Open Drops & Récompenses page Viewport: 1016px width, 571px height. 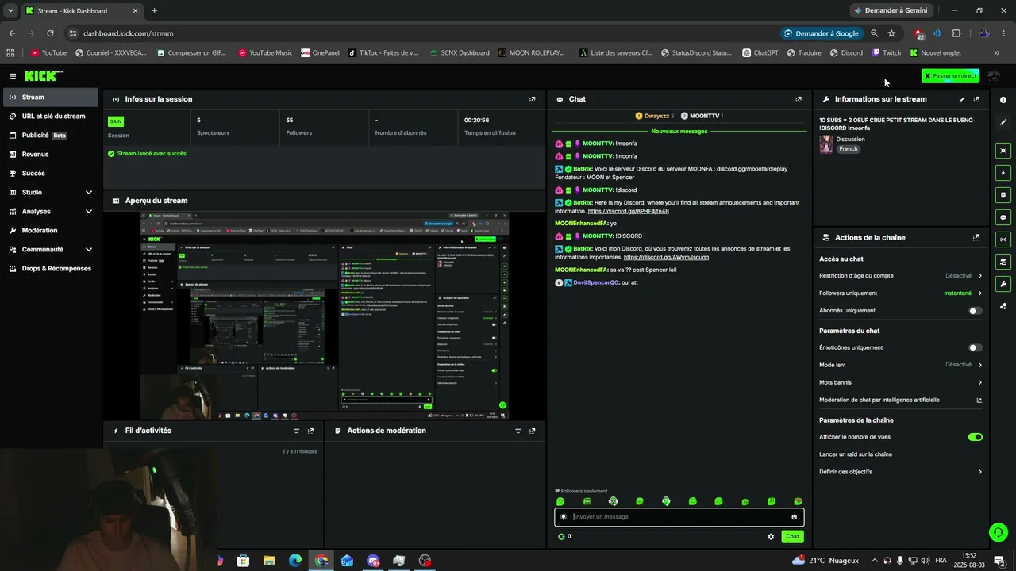51,269
